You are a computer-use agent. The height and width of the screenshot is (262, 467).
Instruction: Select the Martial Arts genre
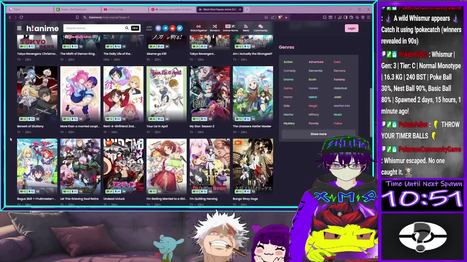341,106
